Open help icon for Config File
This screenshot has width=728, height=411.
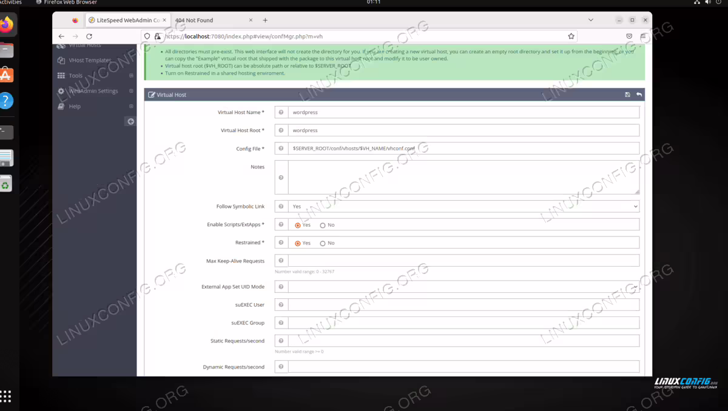coord(281,149)
